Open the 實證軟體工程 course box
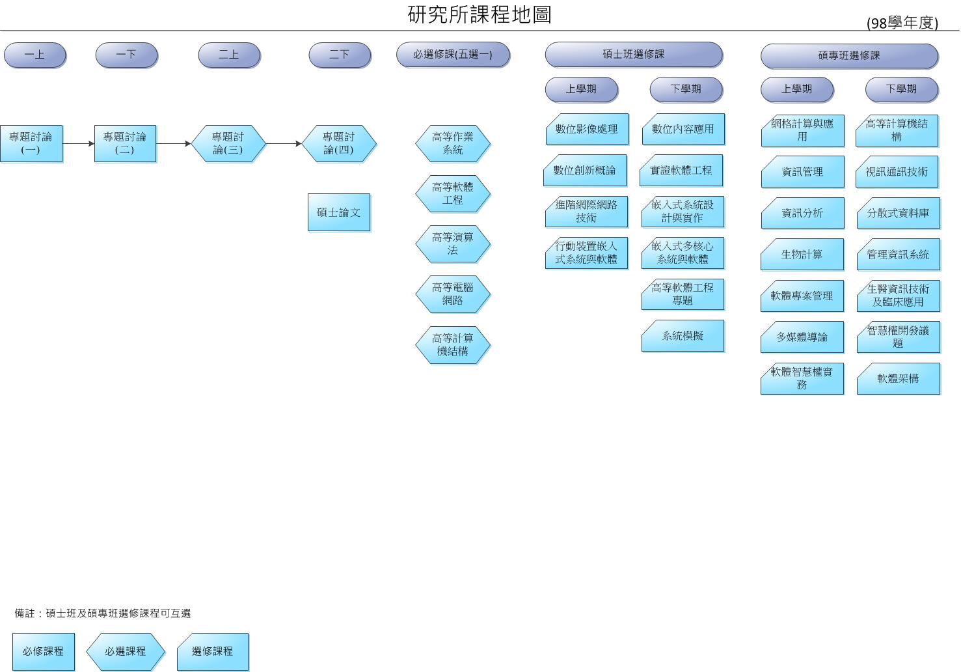961x672 pixels. (x=682, y=171)
